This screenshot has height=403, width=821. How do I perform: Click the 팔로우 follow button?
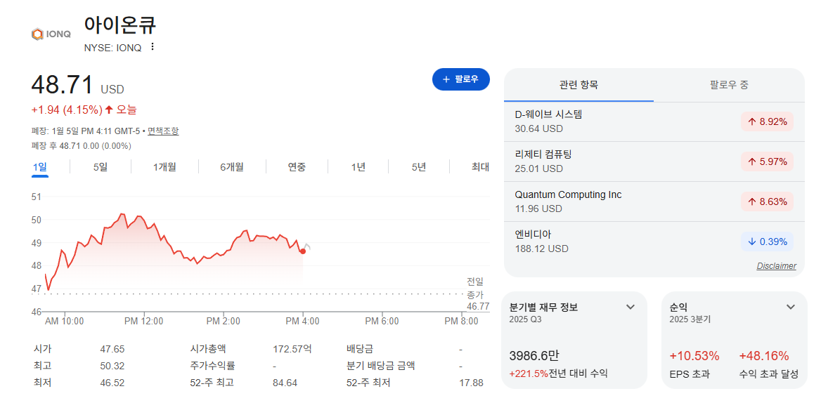(461, 79)
